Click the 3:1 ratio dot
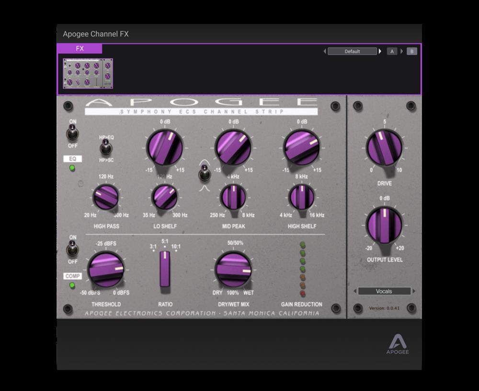Viewport: 479px width, 391px height. coord(153,251)
